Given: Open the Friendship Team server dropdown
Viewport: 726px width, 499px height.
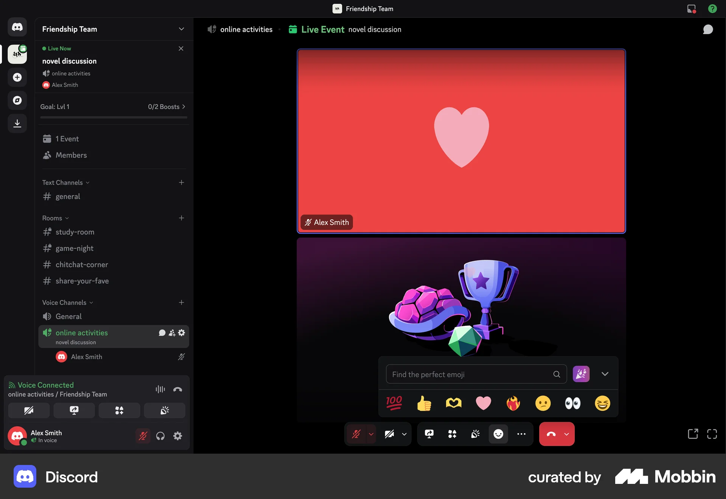Looking at the screenshot, I should click(x=181, y=29).
